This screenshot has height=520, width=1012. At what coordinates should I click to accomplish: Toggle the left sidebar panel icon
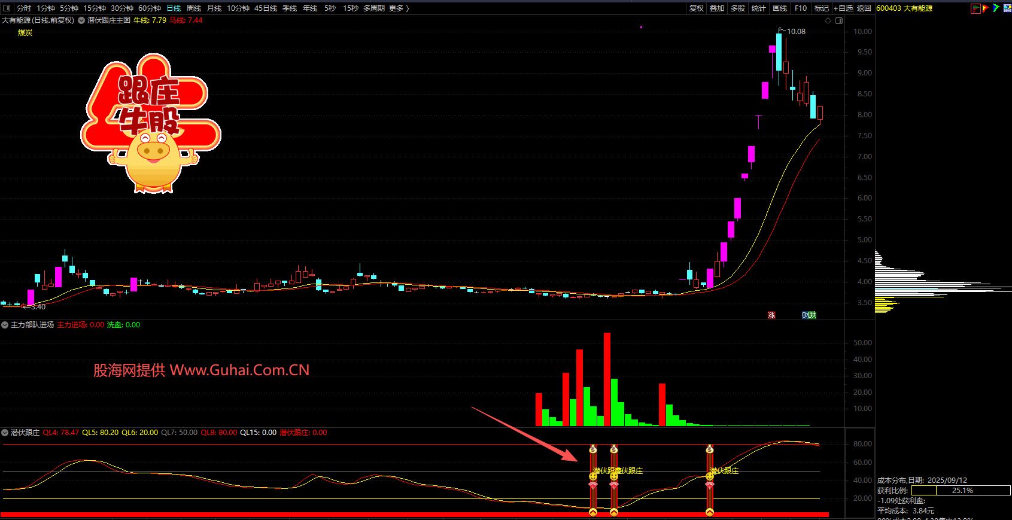pyautogui.click(x=7, y=8)
